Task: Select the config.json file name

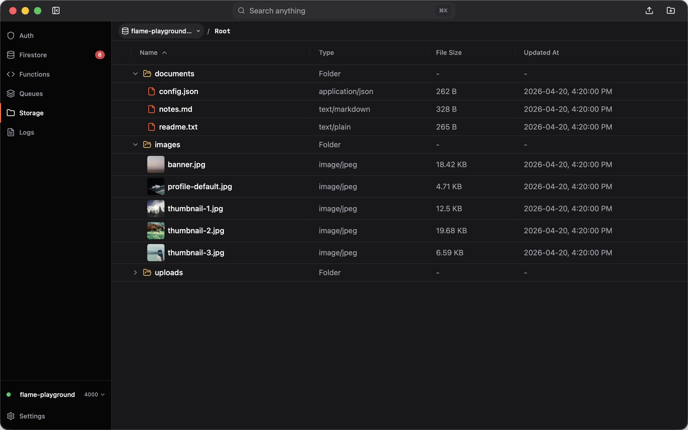Action: pyautogui.click(x=178, y=91)
